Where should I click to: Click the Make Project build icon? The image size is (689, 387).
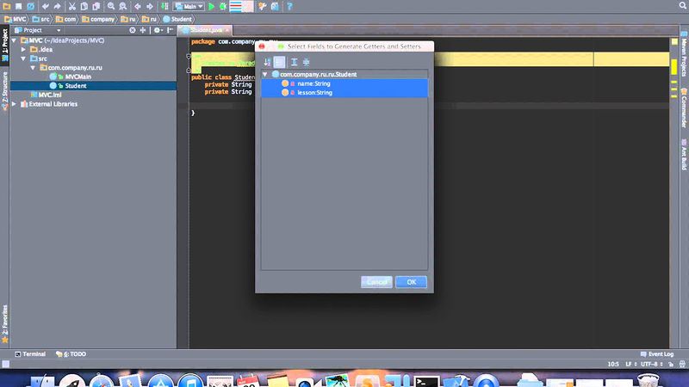click(164, 6)
